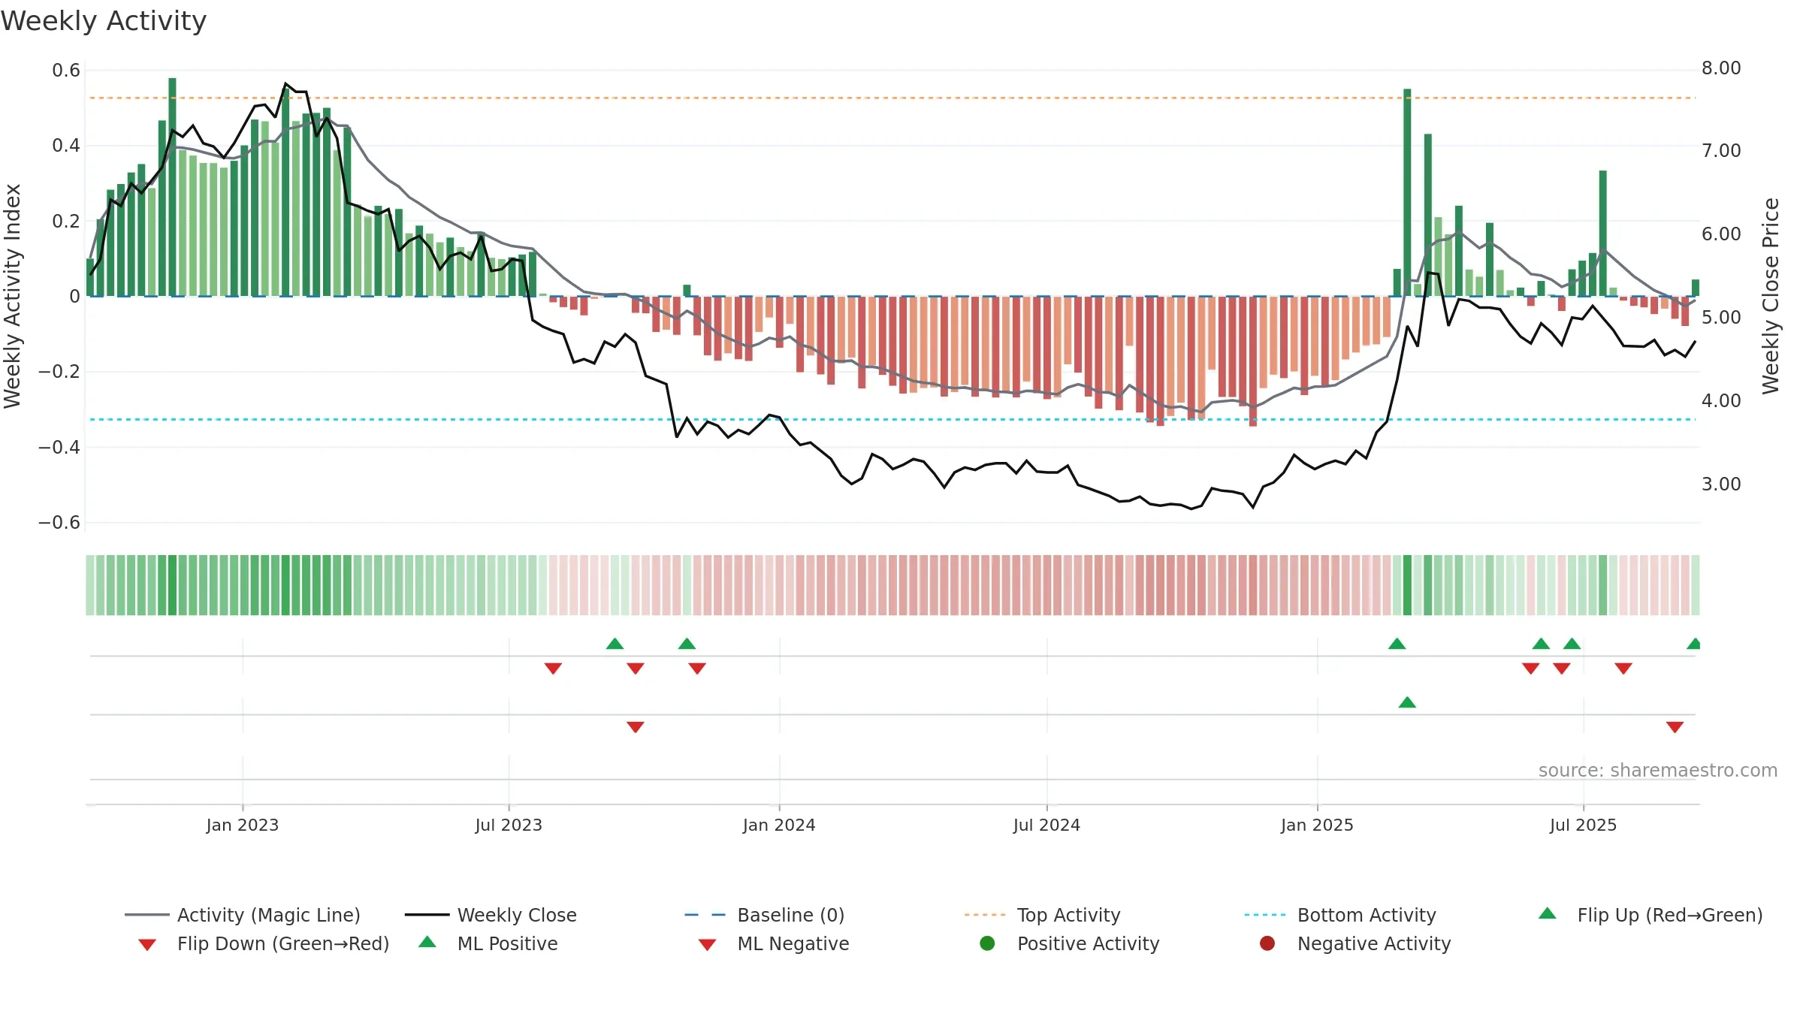Click the 'Jan 2024' x-axis label
Viewport: 1803px width, 1014px height.
point(779,825)
